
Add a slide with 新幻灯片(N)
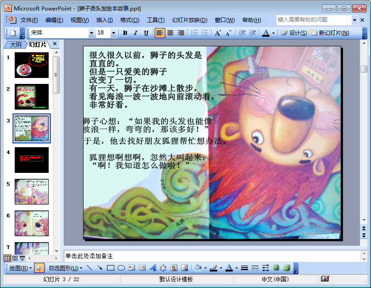pyautogui.click(x=330, y=33)
